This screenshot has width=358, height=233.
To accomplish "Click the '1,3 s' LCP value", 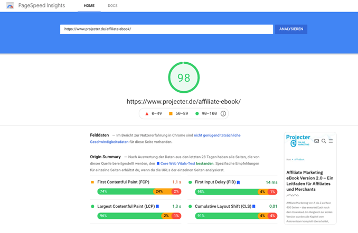I will tap(177, 206).
